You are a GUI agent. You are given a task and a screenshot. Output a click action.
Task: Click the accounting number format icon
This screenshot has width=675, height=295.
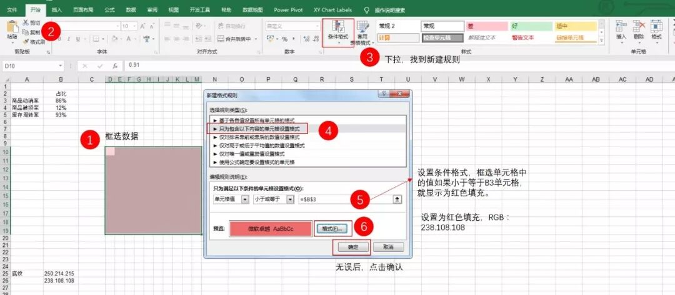[x=270, y=39]
